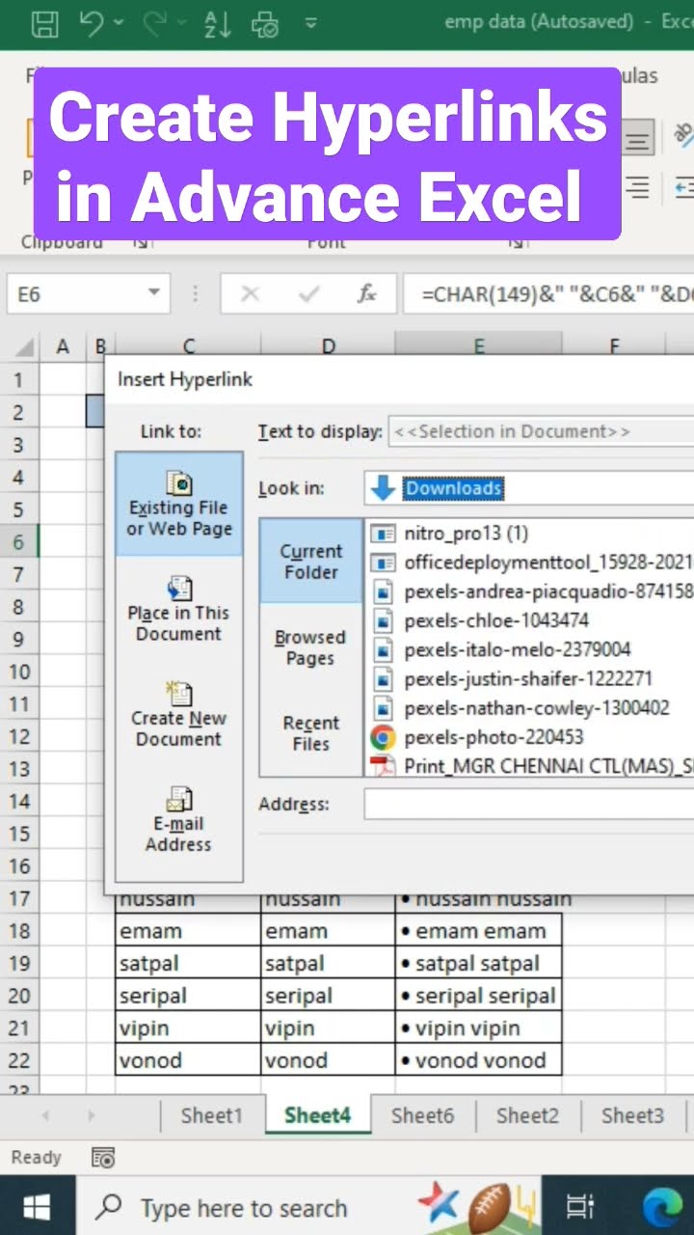This screenshot has width=694, height=1235.
Task: Click previous sheet scroll arrow
Action: click(x=44, y=1116)
